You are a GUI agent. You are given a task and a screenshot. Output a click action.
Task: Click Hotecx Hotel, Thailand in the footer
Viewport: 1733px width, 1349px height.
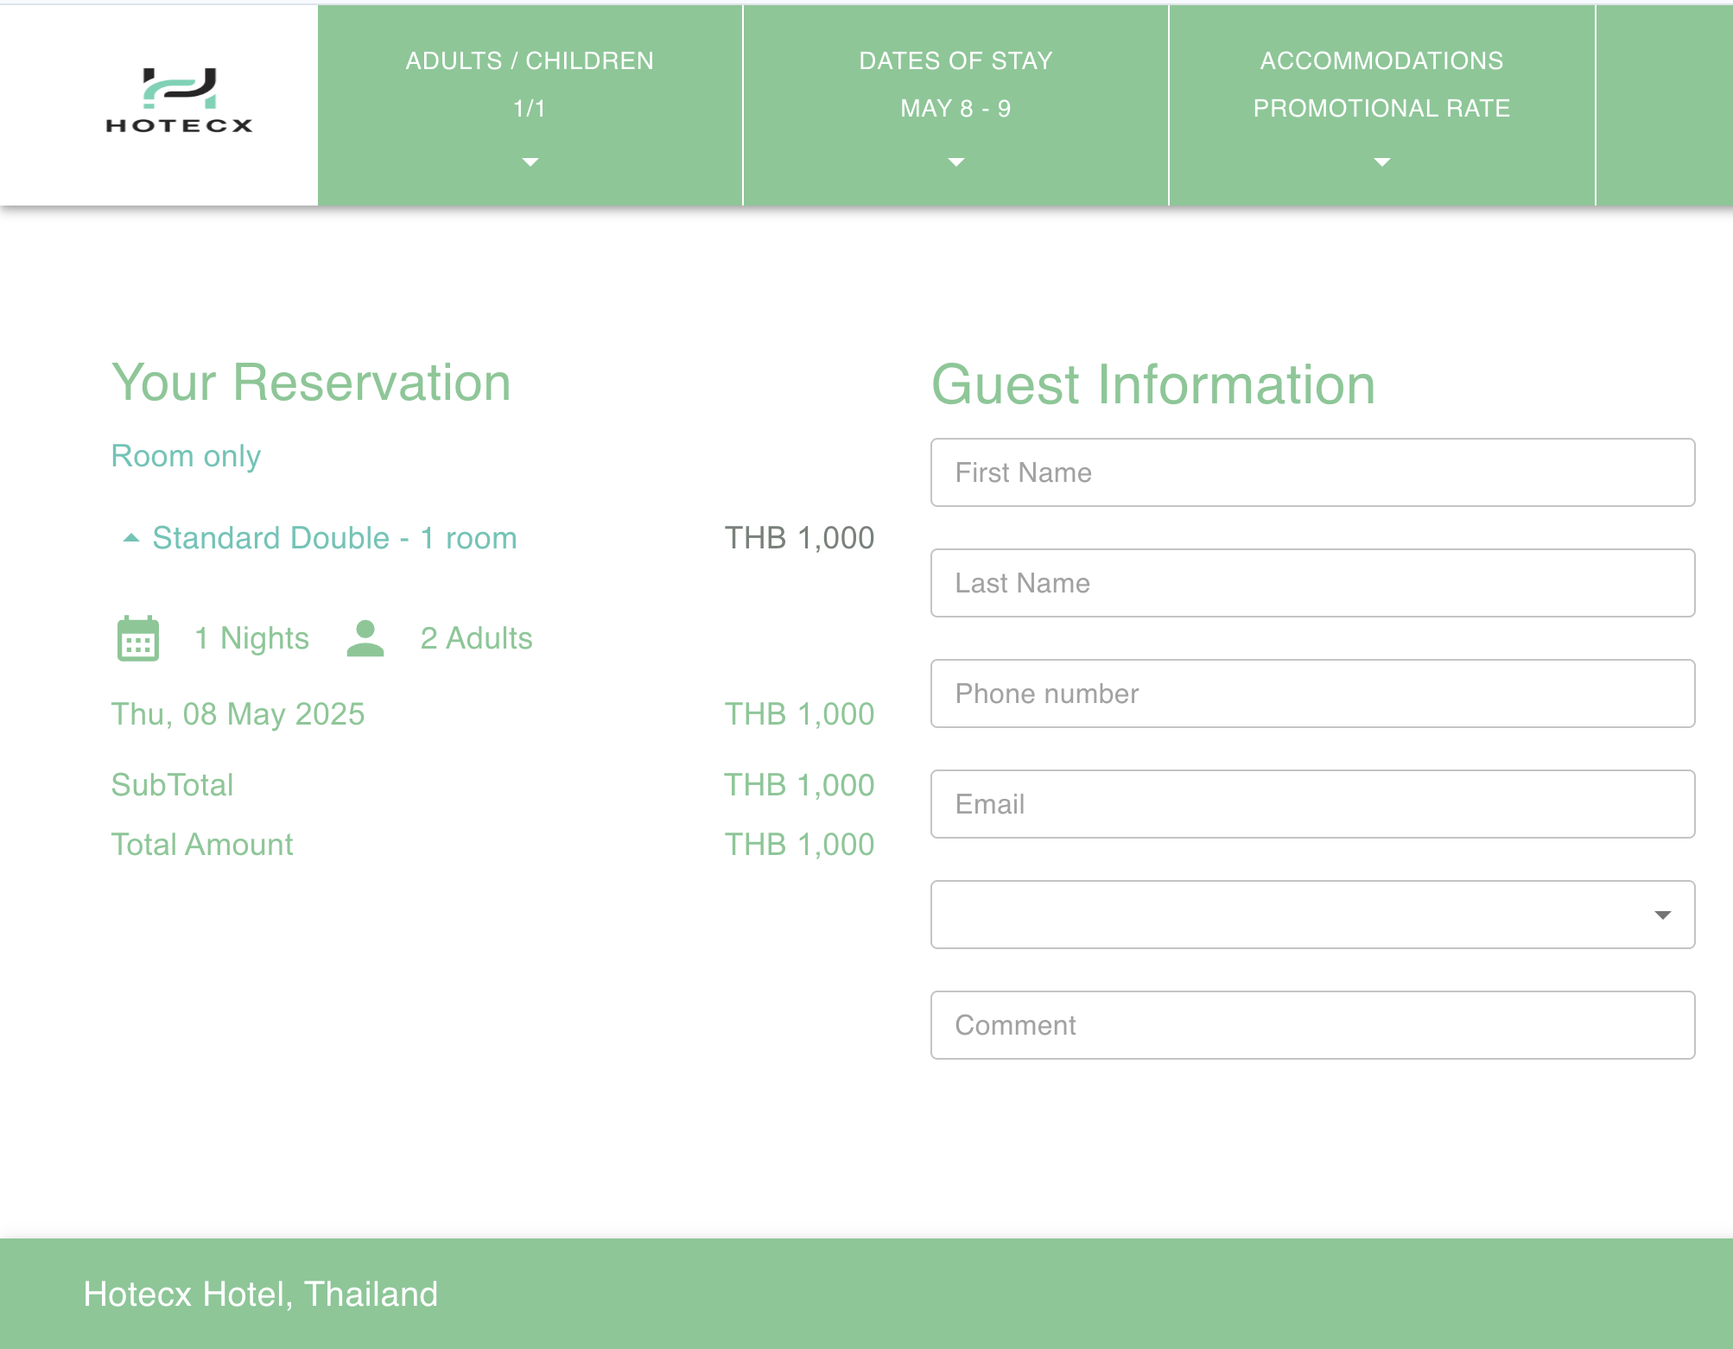pos(260,1294)
